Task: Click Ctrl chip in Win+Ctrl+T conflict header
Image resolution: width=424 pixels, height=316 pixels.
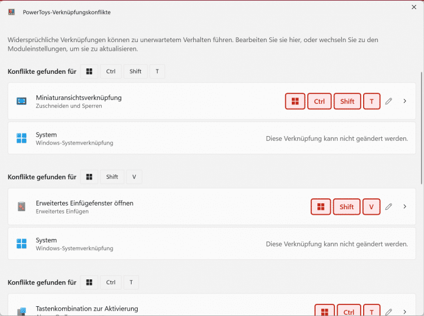Action: (x=111, y=282)
